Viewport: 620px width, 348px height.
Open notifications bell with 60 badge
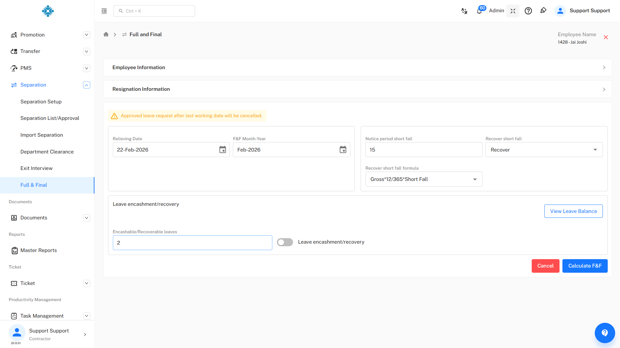point(480,11)
